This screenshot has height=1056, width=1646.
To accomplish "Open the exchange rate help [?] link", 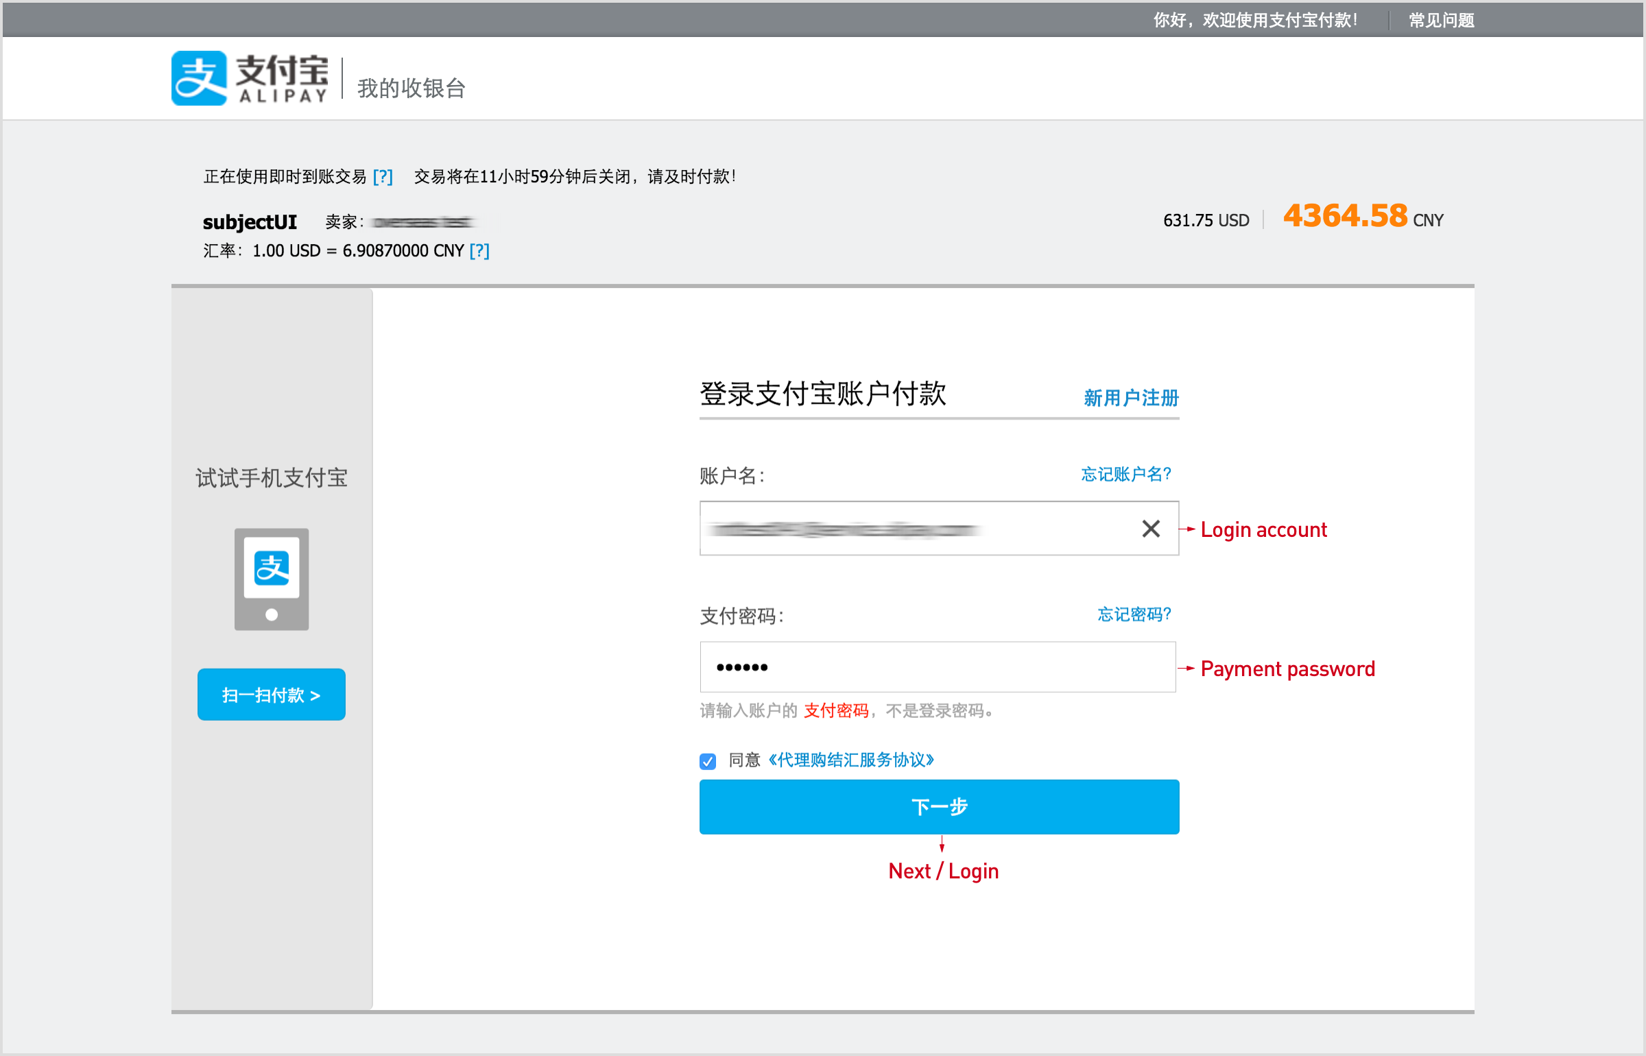I will (x=479, y=251).
